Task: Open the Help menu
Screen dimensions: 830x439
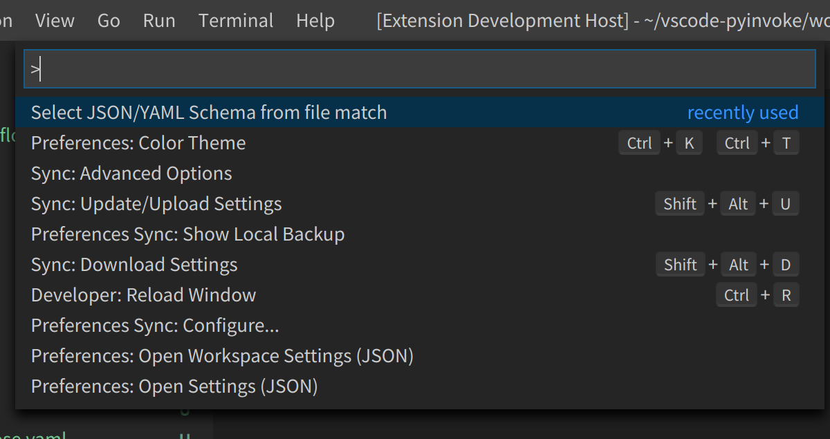Action: pos(315,21)
